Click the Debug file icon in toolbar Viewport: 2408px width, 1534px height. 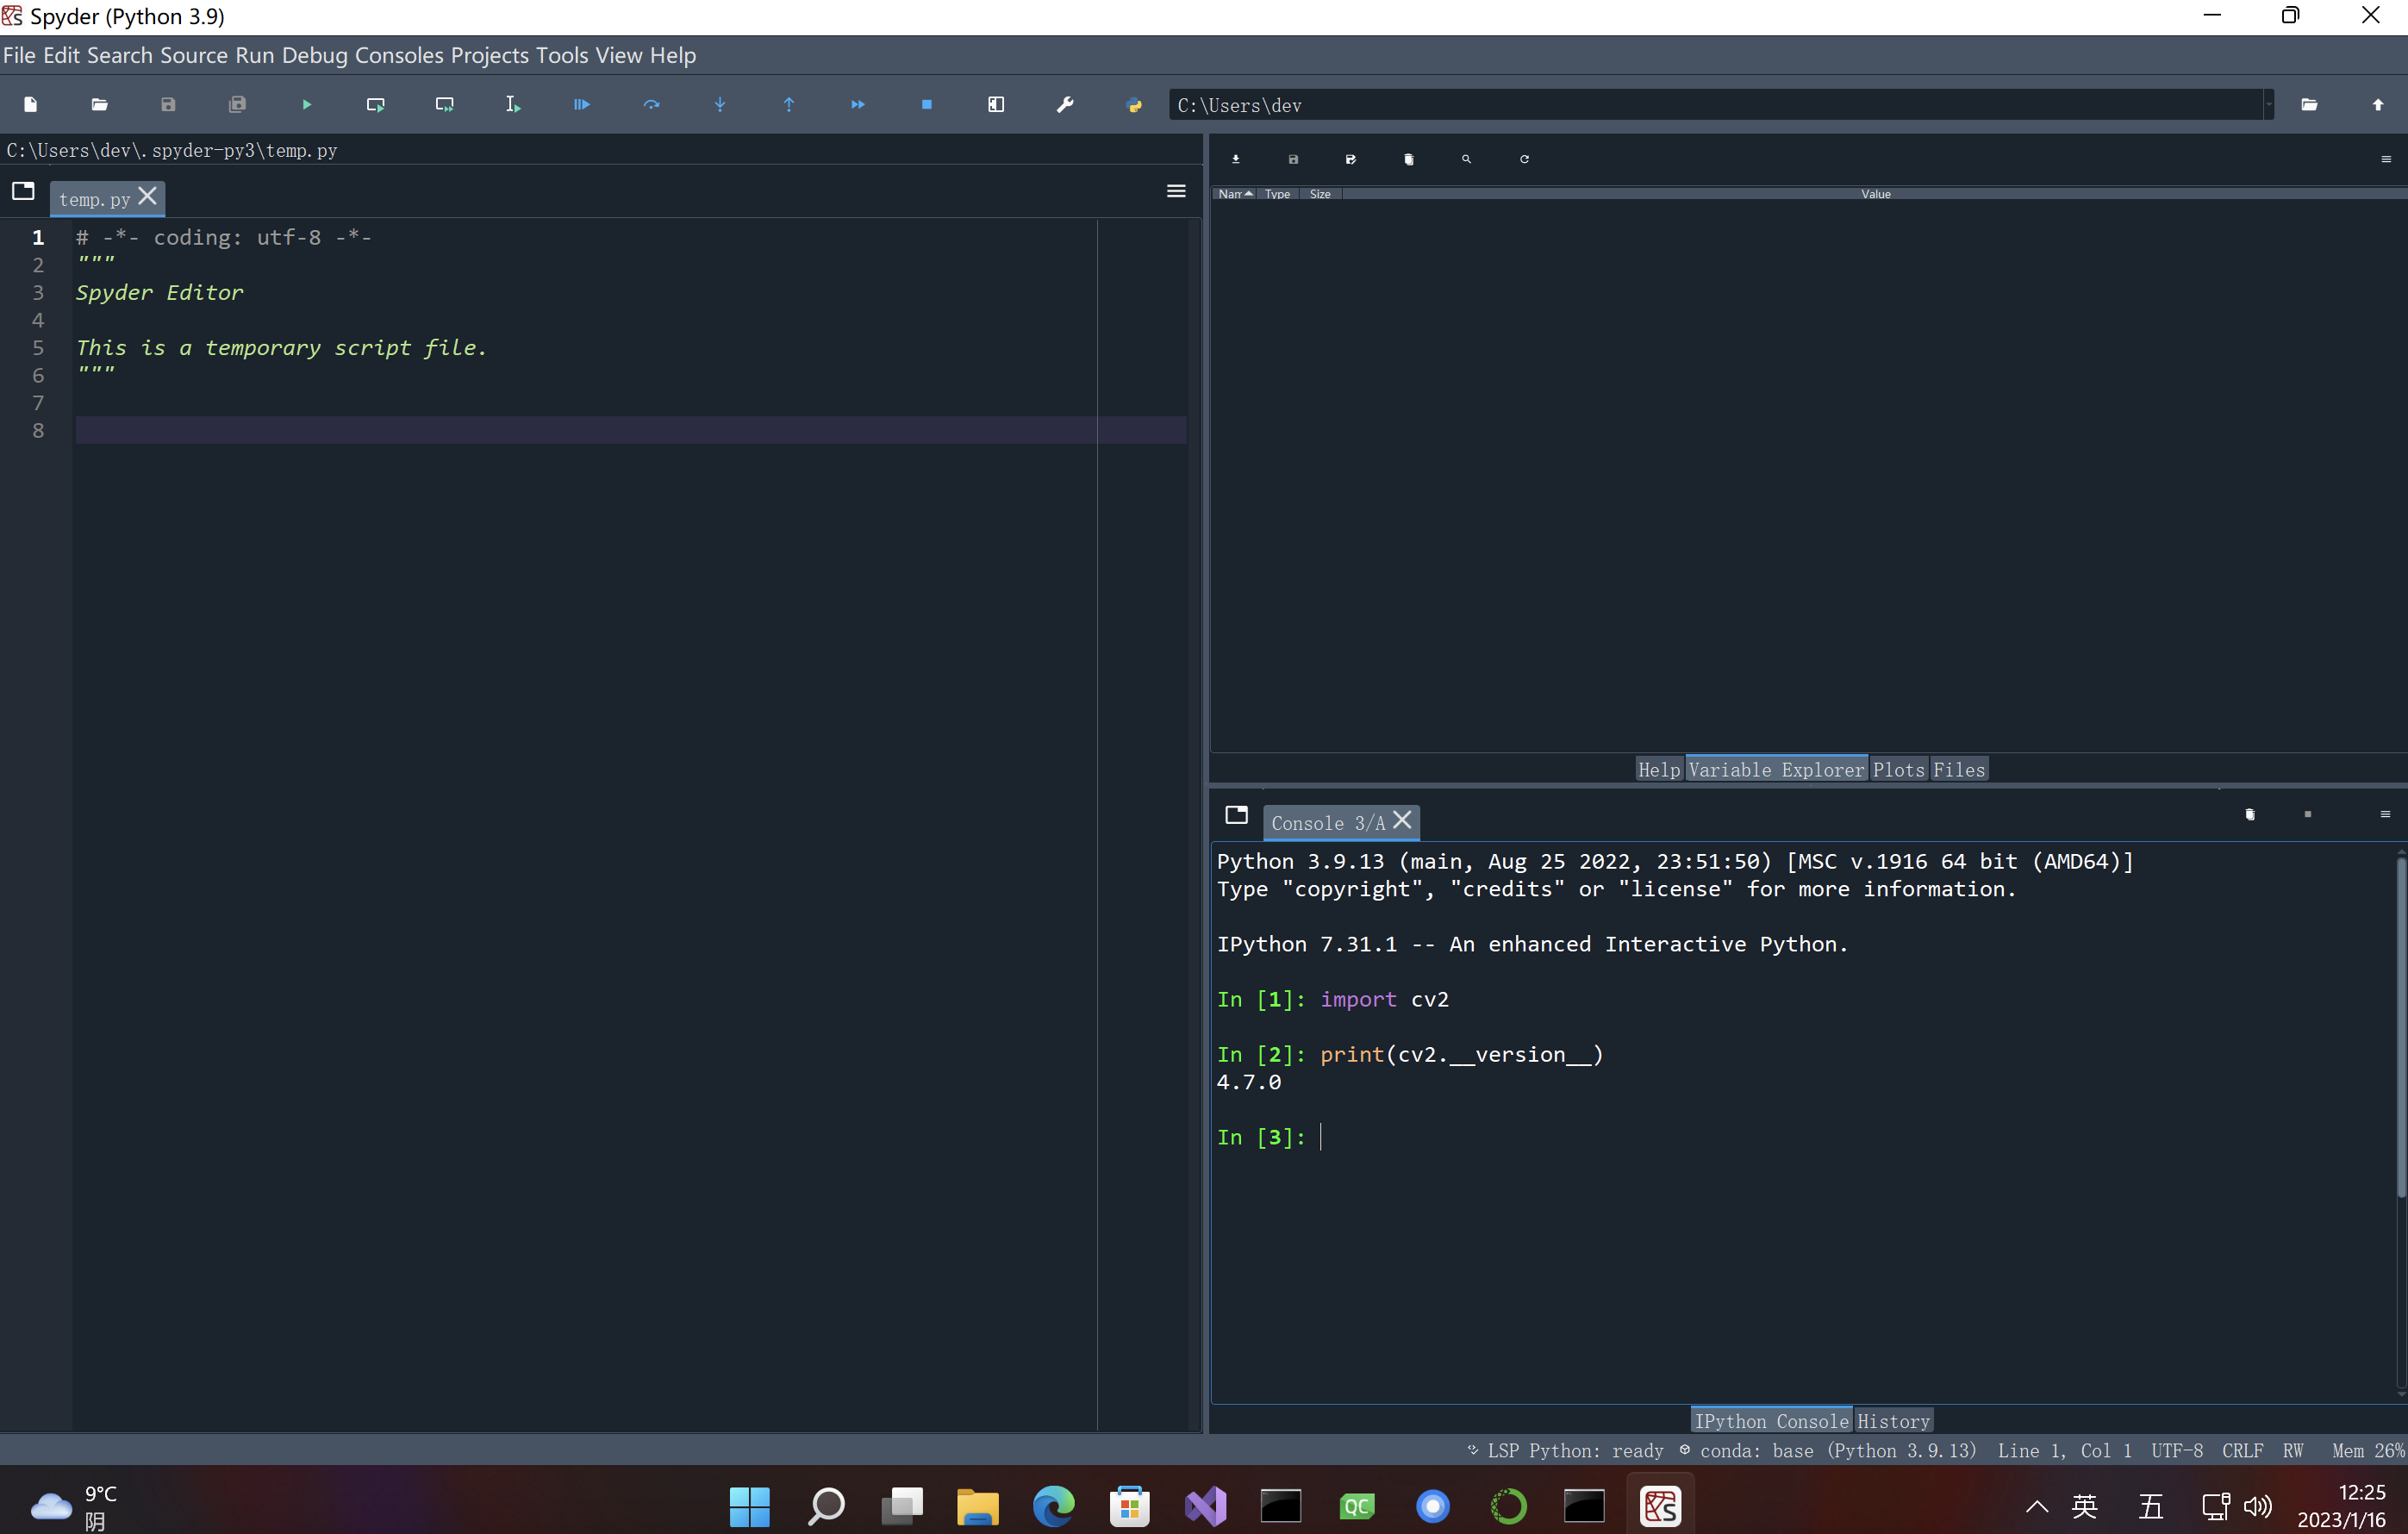(x=582, y=105)
